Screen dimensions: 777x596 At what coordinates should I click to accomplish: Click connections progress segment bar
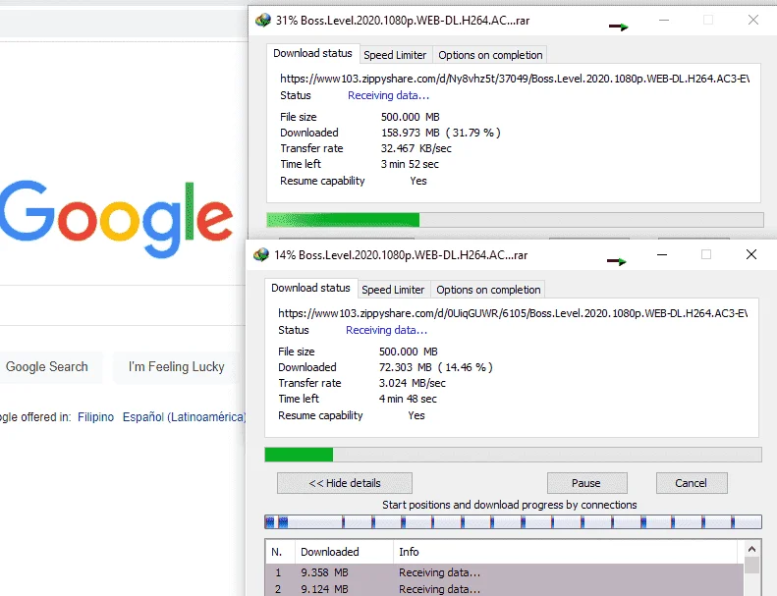click(x=513, y=521)
